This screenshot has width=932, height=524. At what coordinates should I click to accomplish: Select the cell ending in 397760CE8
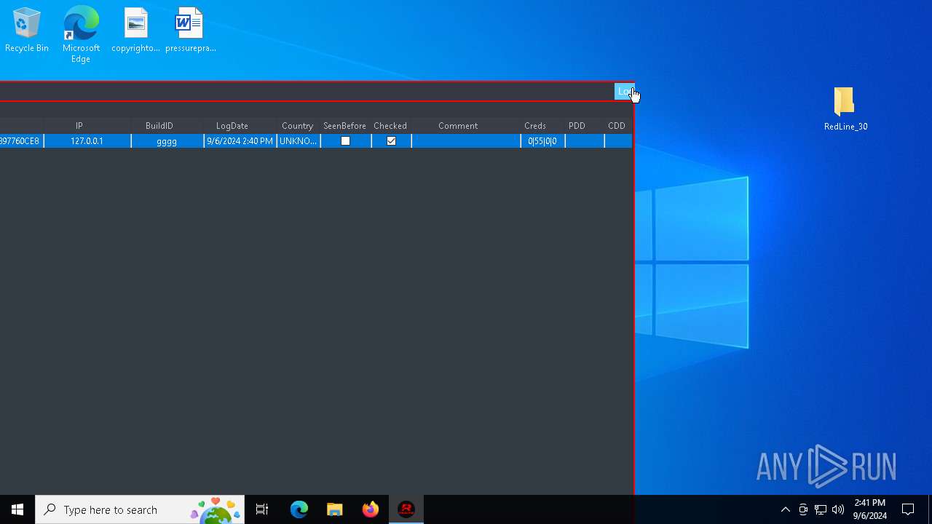[x=20, y=141]
